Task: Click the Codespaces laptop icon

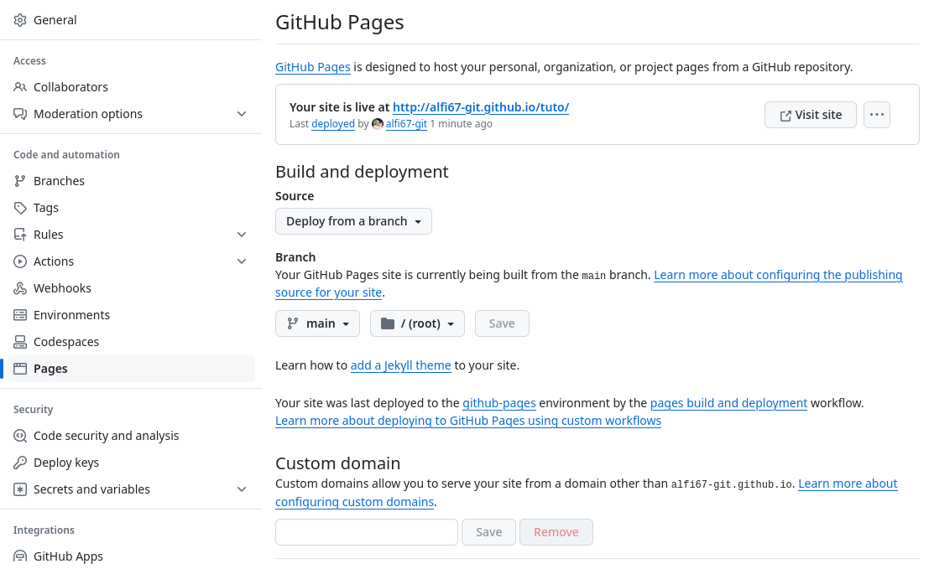Action: [x=20, y=342]
